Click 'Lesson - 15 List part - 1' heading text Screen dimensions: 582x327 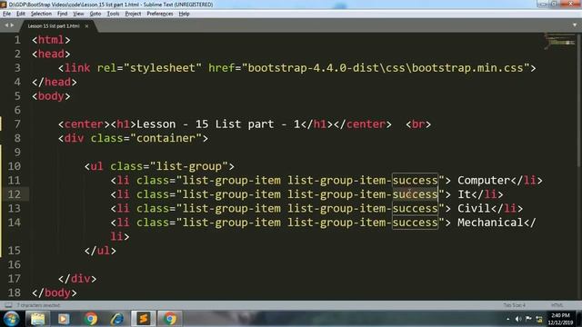[218, 124]
